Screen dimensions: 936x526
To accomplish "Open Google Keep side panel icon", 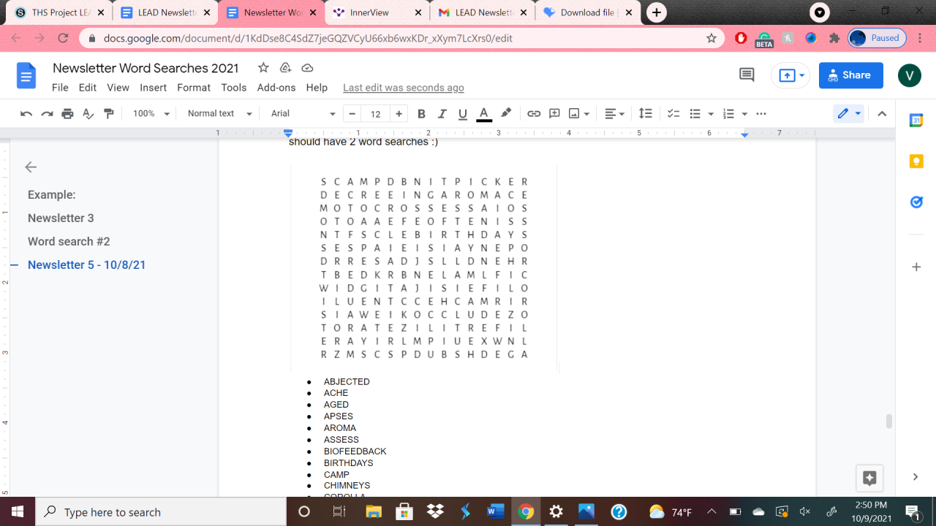I will click(x=916, y=161).
